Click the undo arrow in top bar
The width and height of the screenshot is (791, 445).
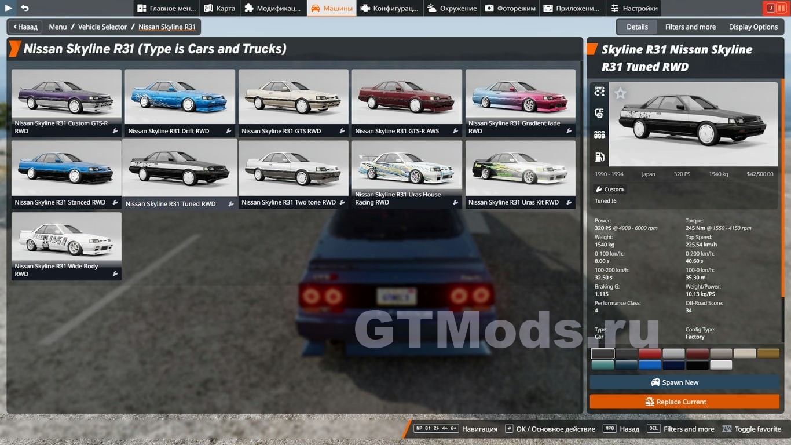[x=25, y=8]
